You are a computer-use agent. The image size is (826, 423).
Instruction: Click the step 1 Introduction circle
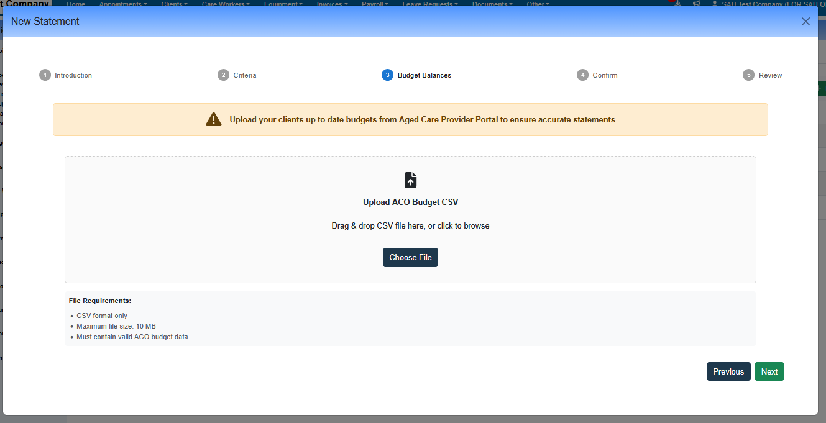[45, 75]
